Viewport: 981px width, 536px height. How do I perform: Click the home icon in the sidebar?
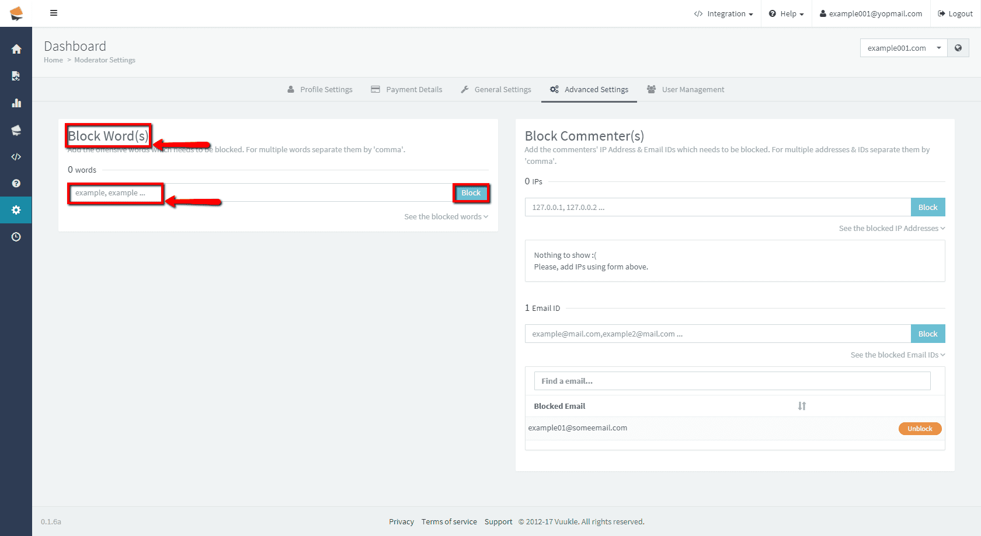[16, 49]
